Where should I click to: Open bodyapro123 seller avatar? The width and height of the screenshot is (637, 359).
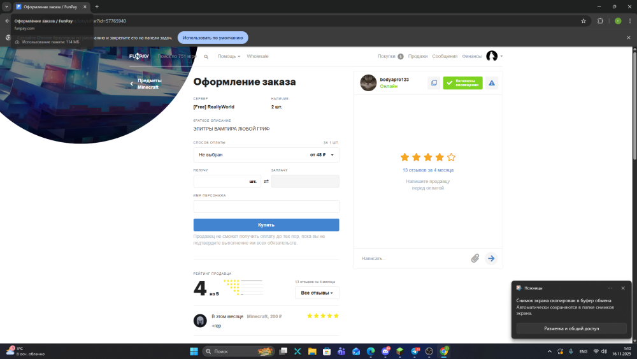coord(368,82)
